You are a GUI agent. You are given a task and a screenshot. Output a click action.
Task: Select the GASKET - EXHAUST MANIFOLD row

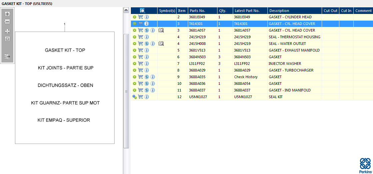[x=294, y=50]
